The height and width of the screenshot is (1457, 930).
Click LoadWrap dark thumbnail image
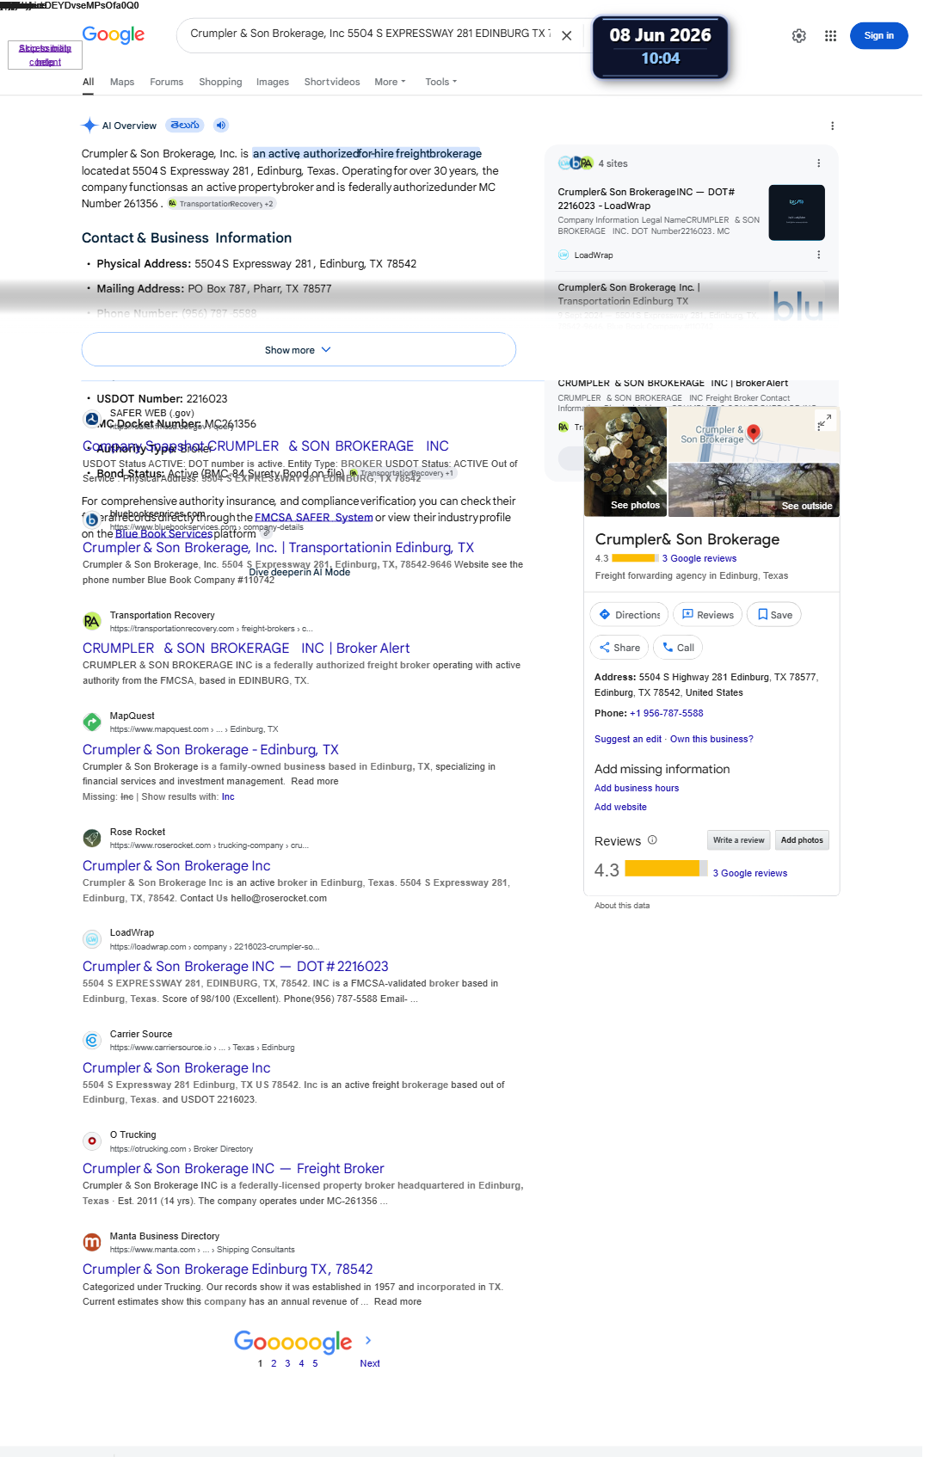[797, 212]
